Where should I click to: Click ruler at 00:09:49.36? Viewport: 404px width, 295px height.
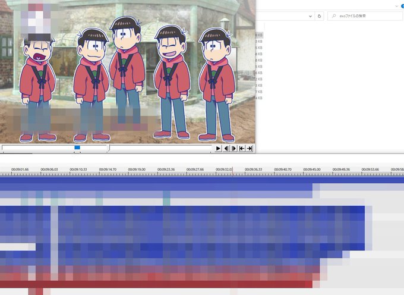(x=341, y=170)
